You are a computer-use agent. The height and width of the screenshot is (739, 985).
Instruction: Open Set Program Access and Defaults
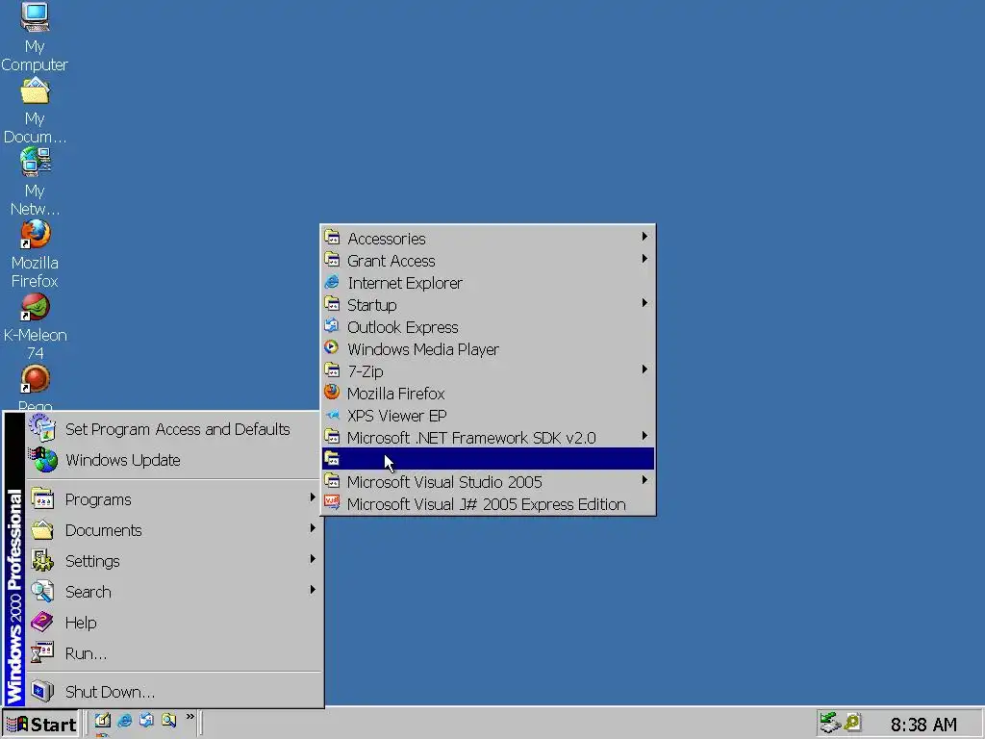[173, 429]
